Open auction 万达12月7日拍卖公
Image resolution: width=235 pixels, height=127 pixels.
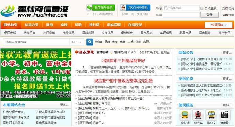(x=208, y=90)
